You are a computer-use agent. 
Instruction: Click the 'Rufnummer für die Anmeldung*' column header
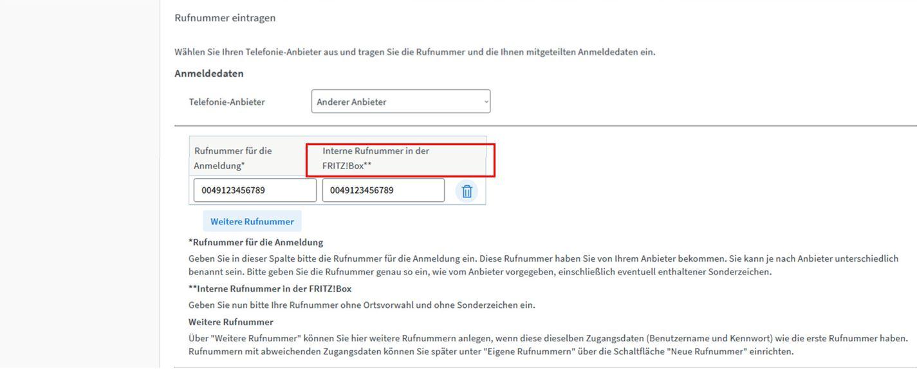click(233, 158)
